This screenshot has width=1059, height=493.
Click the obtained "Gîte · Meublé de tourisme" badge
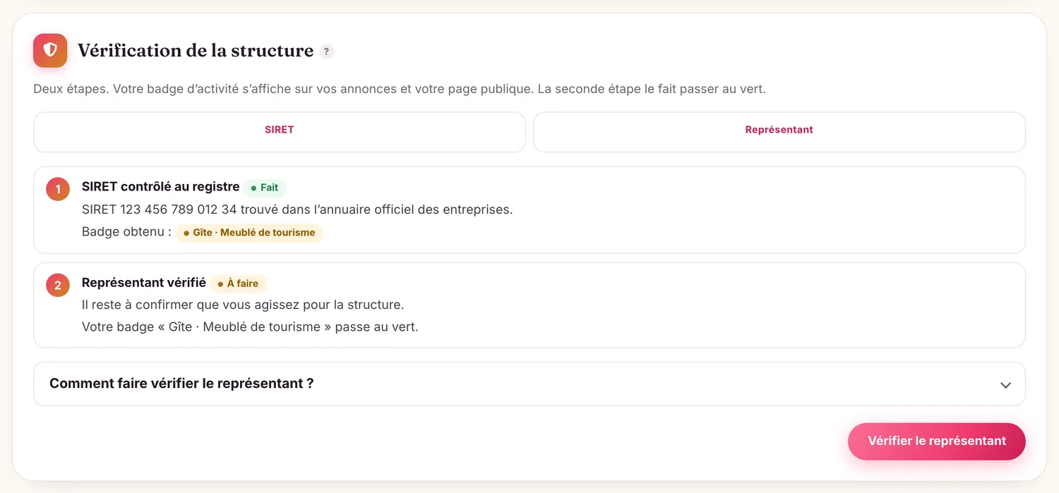(x=249, y=233)
